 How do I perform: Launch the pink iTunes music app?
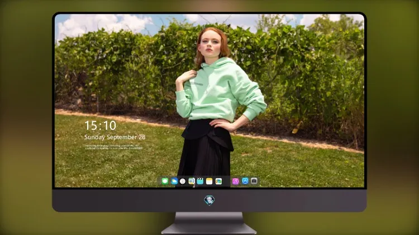235,182
